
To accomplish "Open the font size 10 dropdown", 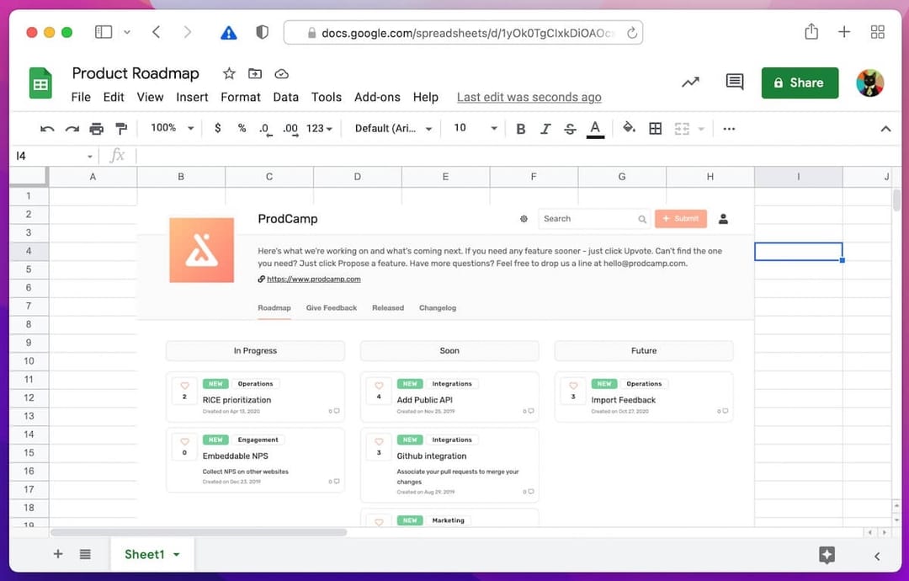I will point(476,127).
